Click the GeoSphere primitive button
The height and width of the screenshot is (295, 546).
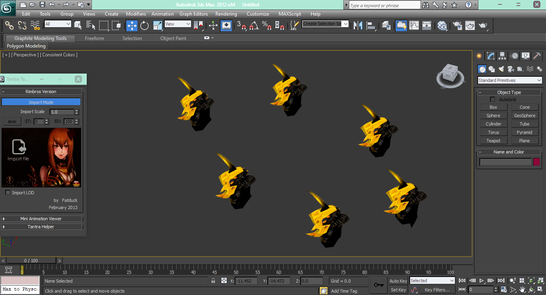524,116
